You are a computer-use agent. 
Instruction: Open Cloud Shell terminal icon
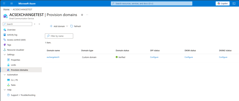234,3
